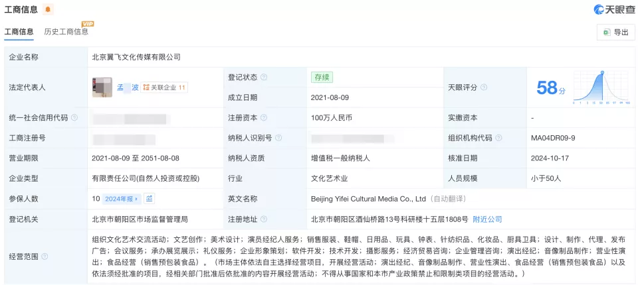Click the help icon beside 天眼评分

tap(484, 87)
